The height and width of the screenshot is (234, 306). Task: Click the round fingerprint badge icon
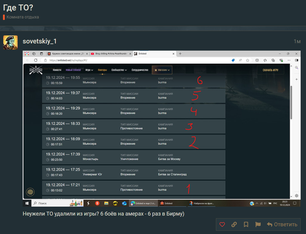pos(30,192)
